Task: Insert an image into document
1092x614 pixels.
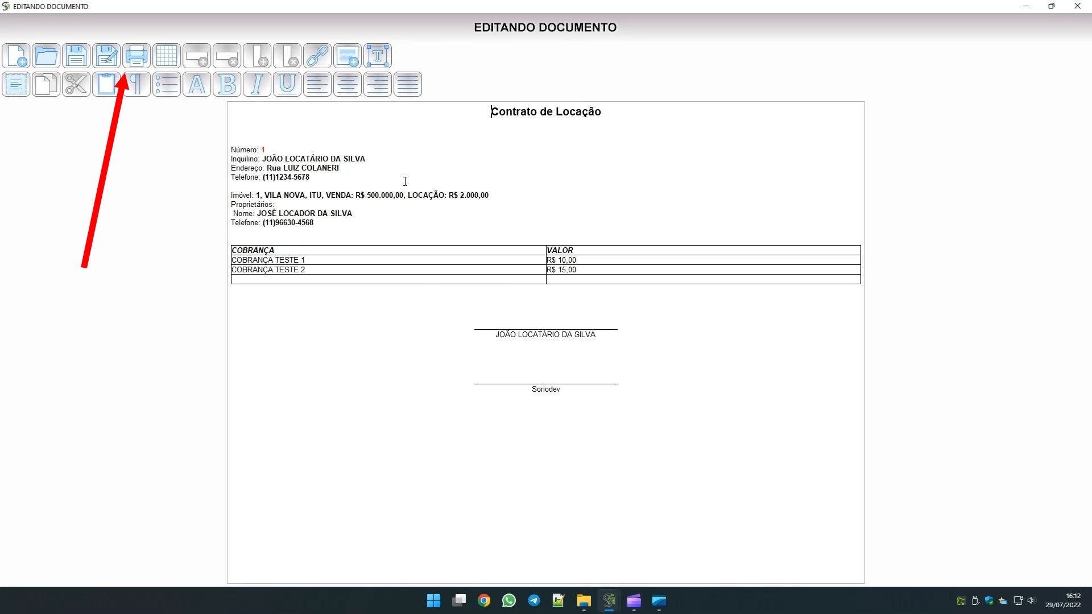Action: point(348,56)
